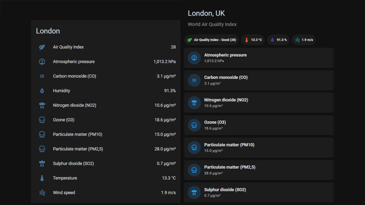Open the Carbon monoxide (CO) tile card
Screen dimensions: 365x205
[259, 80]
